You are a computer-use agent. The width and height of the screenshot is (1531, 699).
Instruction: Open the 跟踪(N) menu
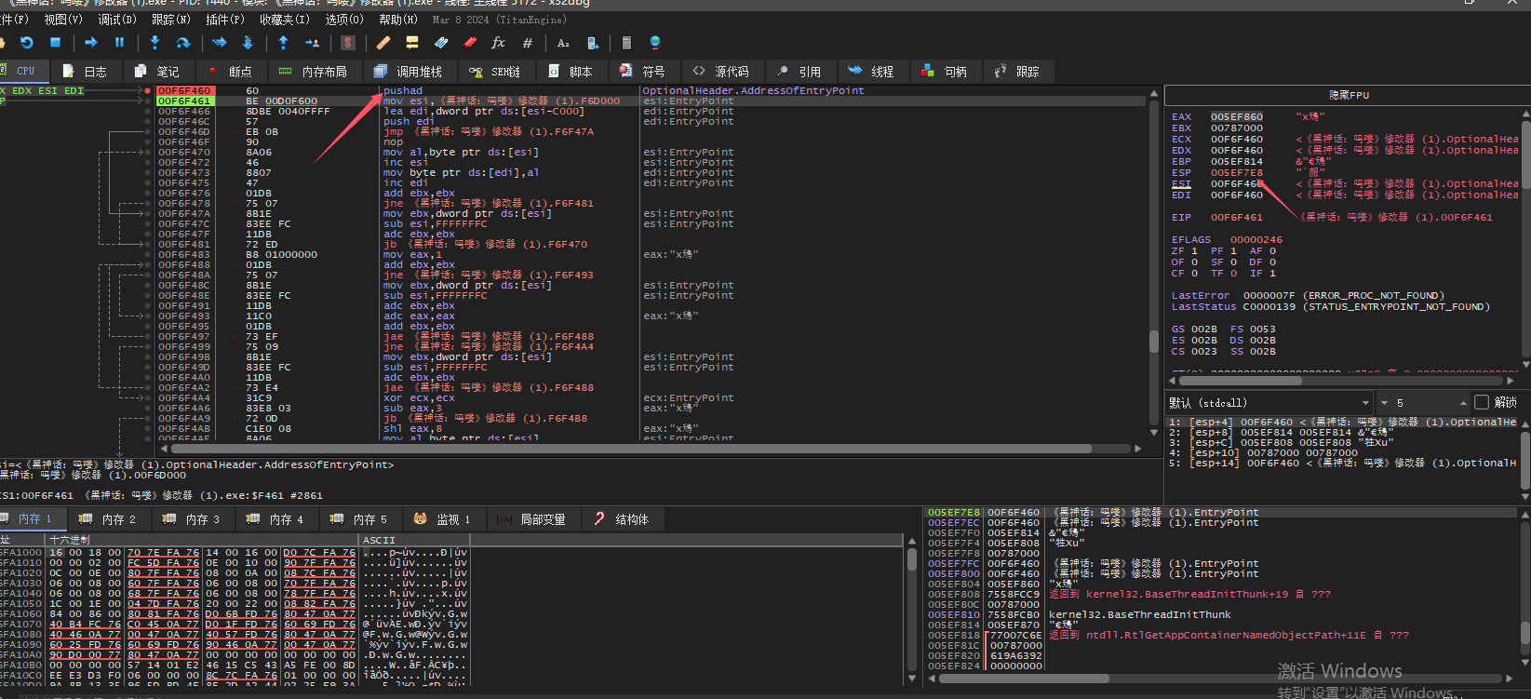[171, 20]
